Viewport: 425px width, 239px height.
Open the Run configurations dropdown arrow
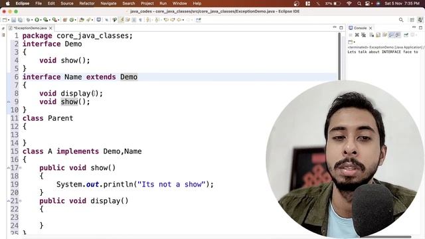click(x=41, y=20)
